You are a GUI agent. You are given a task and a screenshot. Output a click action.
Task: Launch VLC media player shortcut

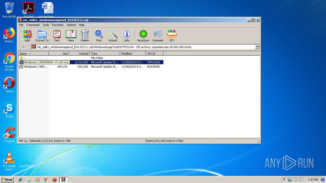point(9,161)
